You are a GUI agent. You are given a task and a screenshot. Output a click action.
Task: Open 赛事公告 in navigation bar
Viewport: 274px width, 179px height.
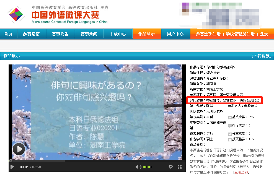pos(60,34)
